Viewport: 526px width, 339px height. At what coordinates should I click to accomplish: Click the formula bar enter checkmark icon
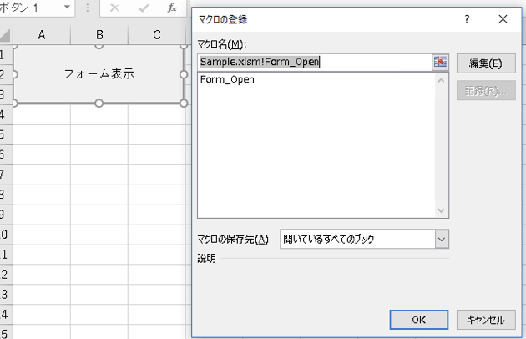coord(144,8)
